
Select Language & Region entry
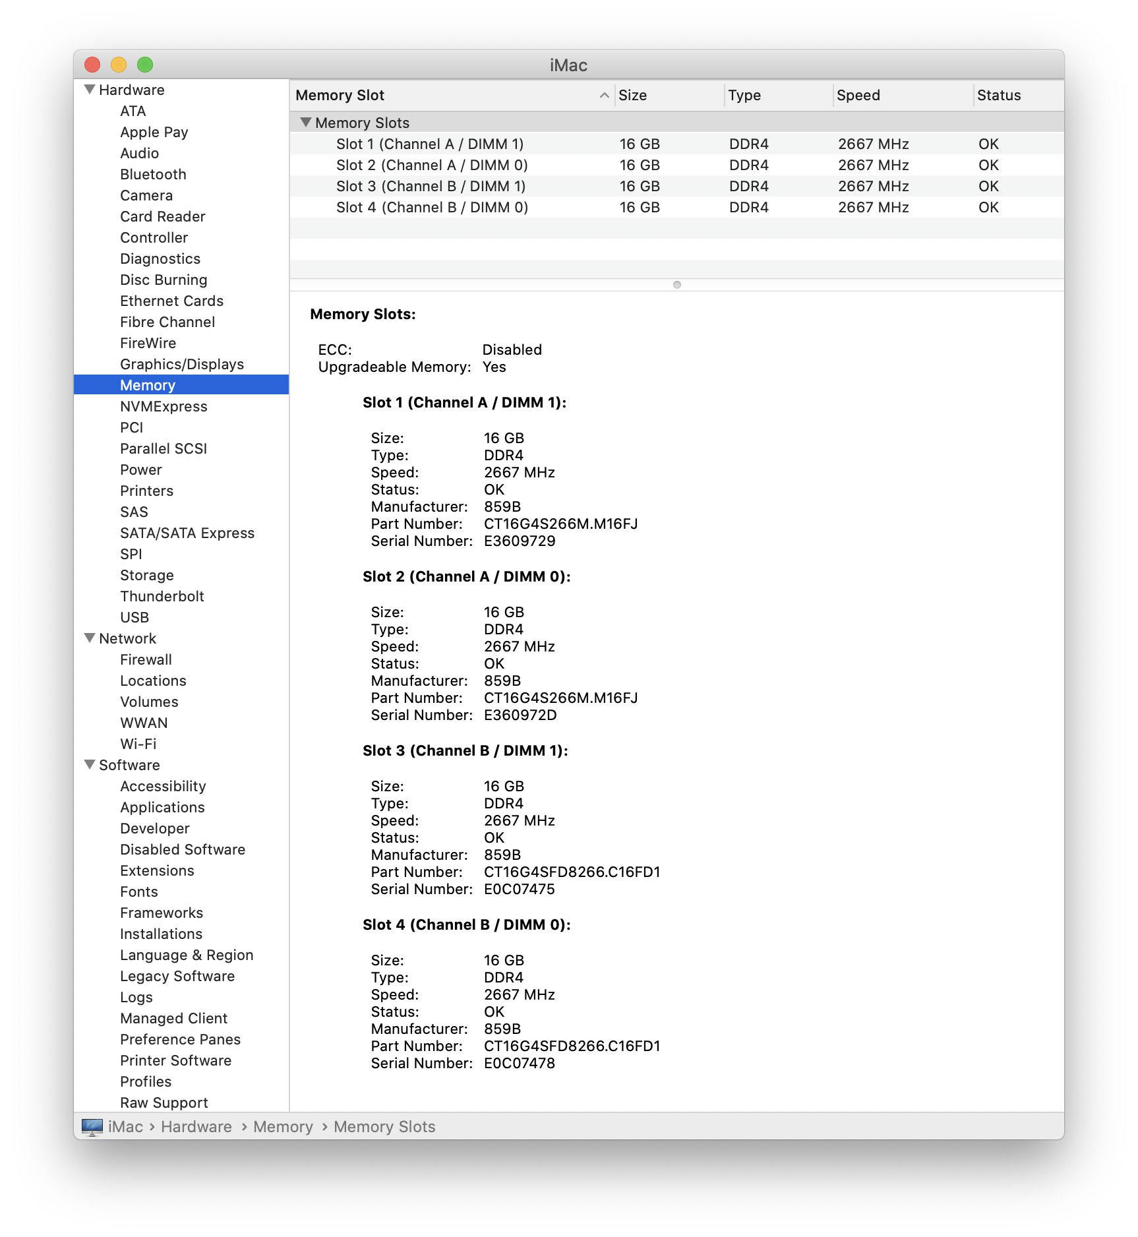[x=187, y=955]
